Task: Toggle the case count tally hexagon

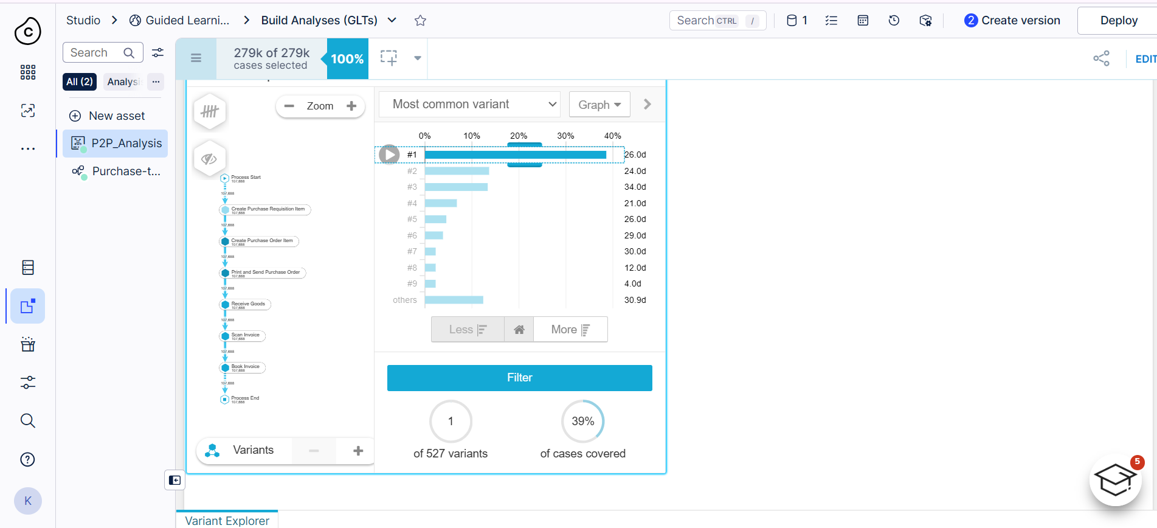Action: point(210,111)
